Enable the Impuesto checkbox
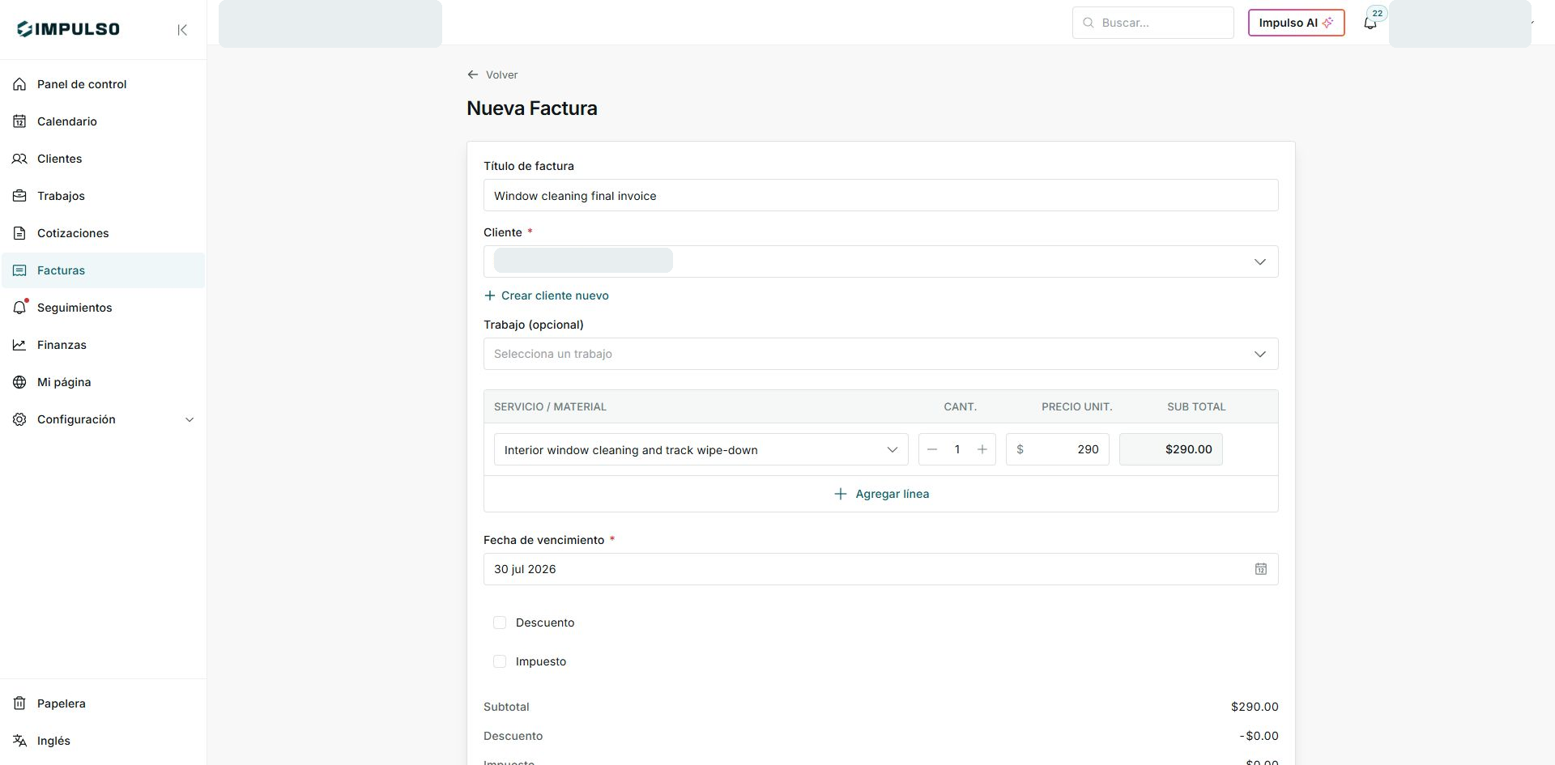This screenshot has height=765, width=1555. click(x=500, y=661)
